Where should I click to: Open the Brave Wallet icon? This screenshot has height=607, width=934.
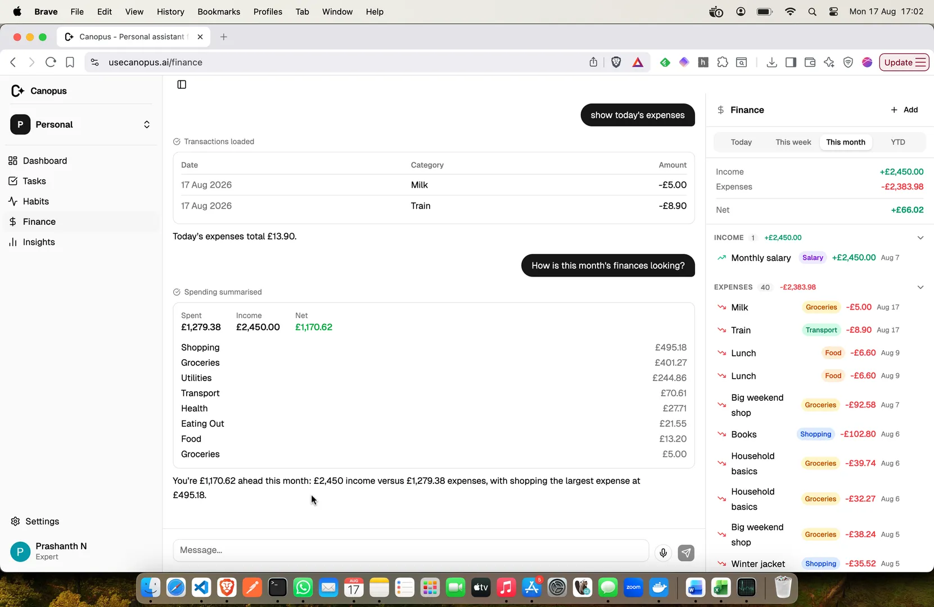[810, 62]
